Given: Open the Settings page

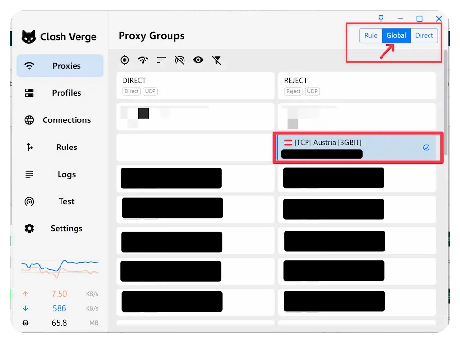Looking at the screenshot, I should tap(60, 228).
